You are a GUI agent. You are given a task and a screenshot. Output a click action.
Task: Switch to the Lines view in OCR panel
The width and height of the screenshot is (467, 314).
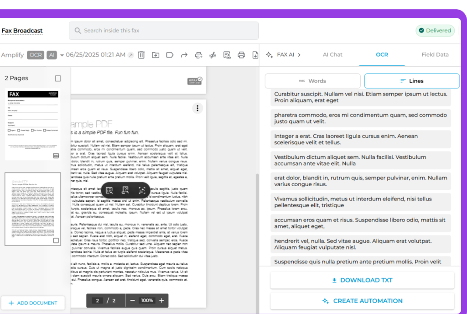click(x=411, y=80)
